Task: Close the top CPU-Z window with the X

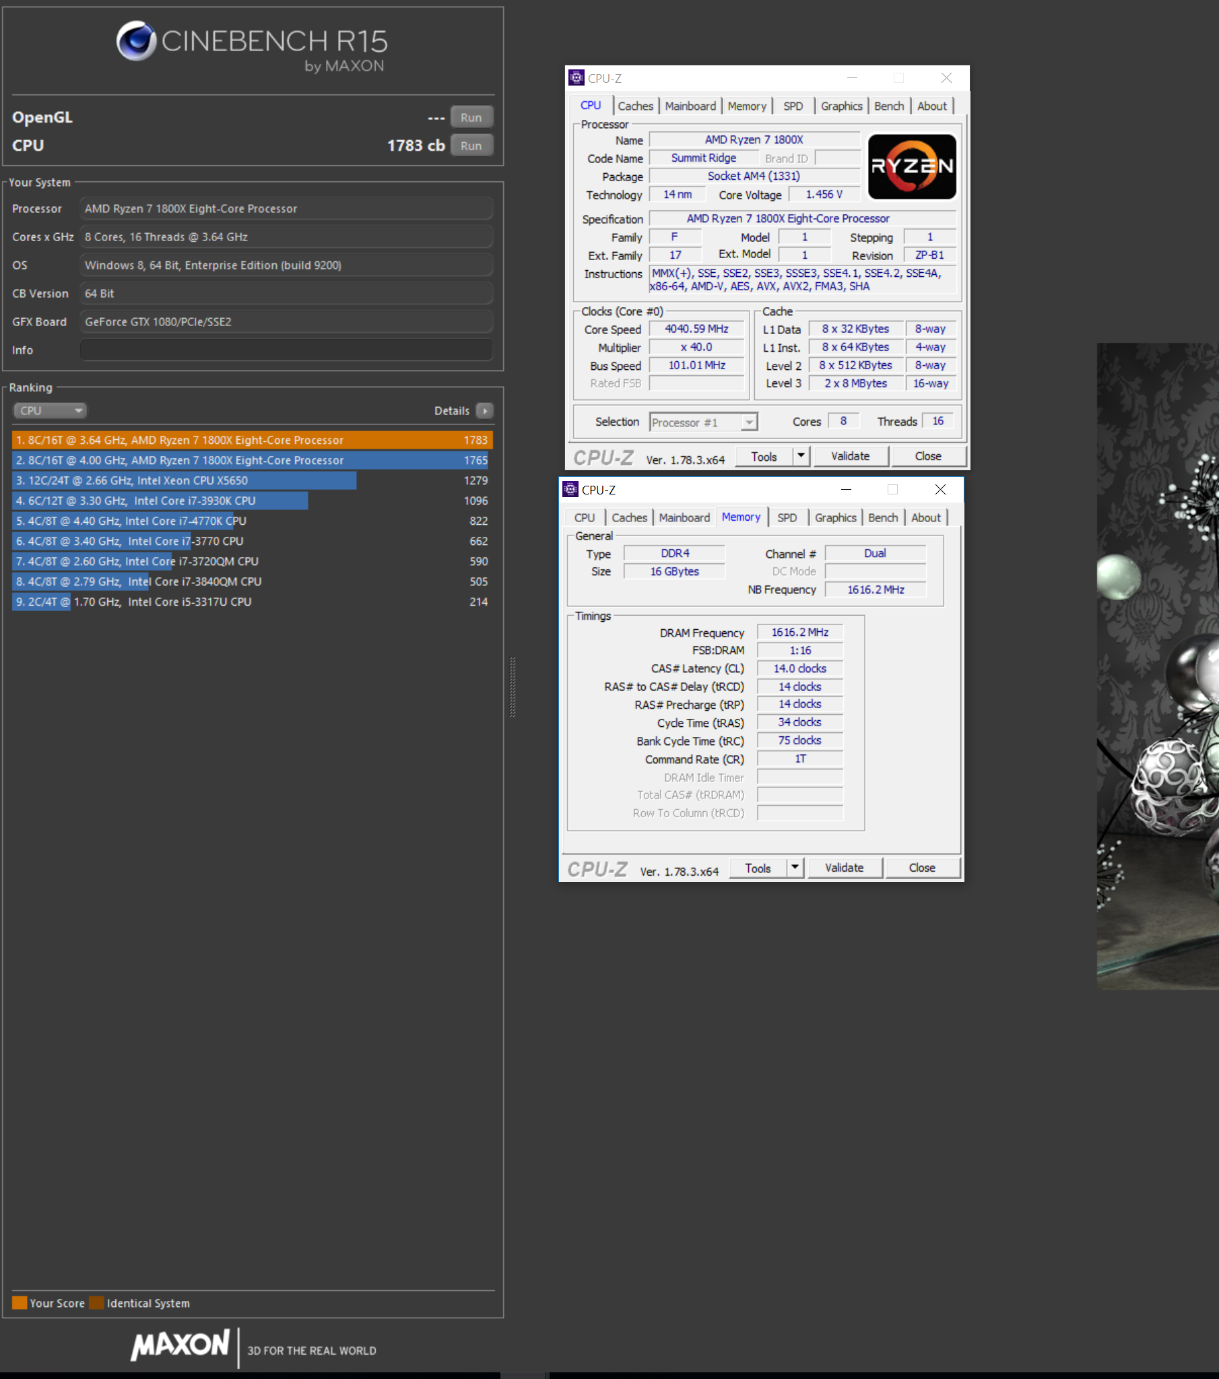Action: [x=946, y=78]
